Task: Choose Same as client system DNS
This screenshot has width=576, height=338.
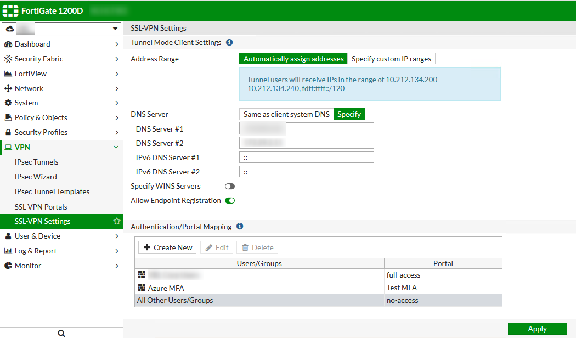Action: click(286, 114)
